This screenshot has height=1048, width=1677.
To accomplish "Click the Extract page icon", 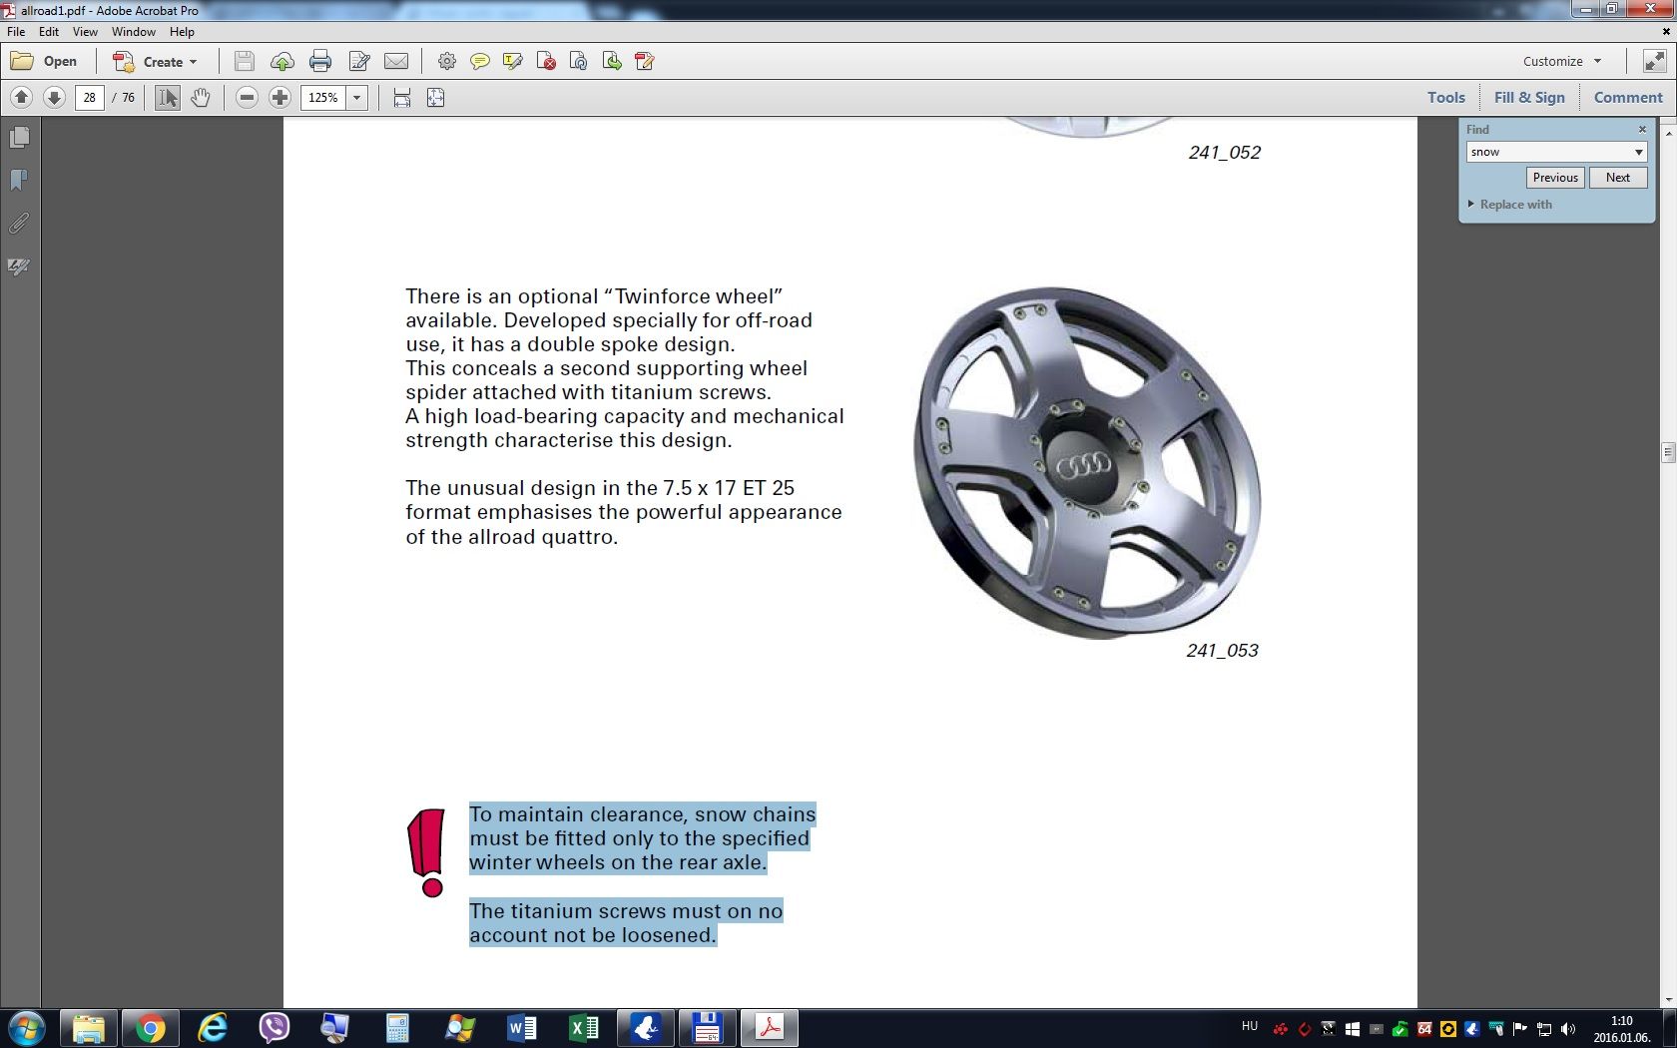I will click(612, 61).
